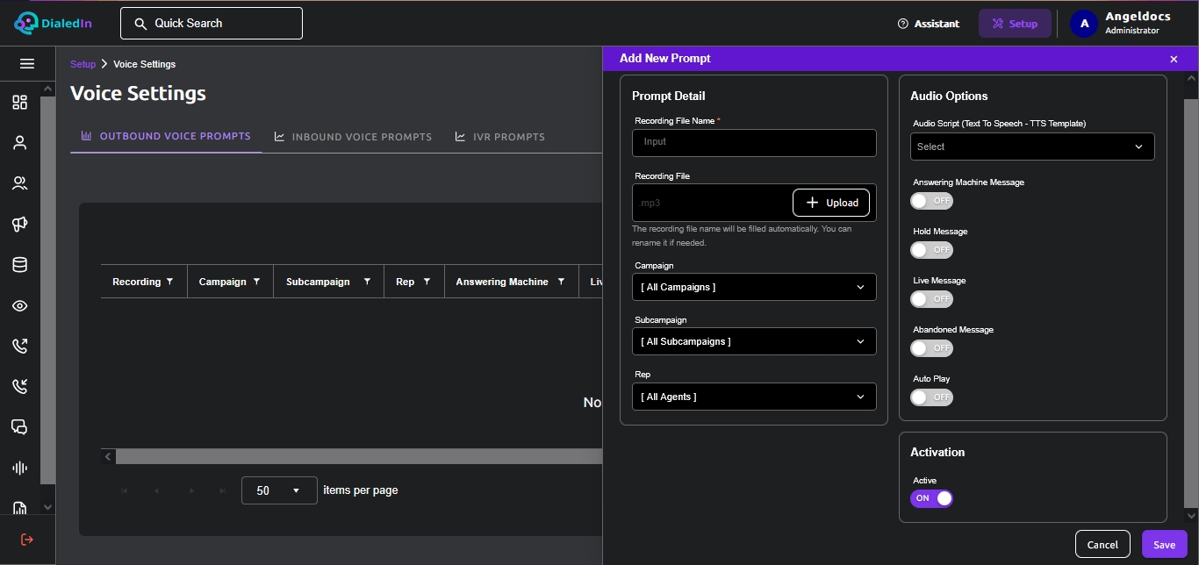Open the megaphone campaigns icon in sidebar
The height and width of the screenshot is (565, 1199).
pyautogui.click(x=19, y=225)
